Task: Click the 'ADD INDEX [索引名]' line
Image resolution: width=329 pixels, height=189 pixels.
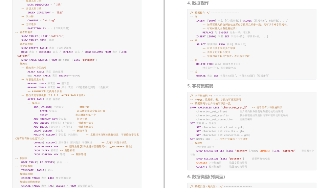Action: (x=63, y=127)
